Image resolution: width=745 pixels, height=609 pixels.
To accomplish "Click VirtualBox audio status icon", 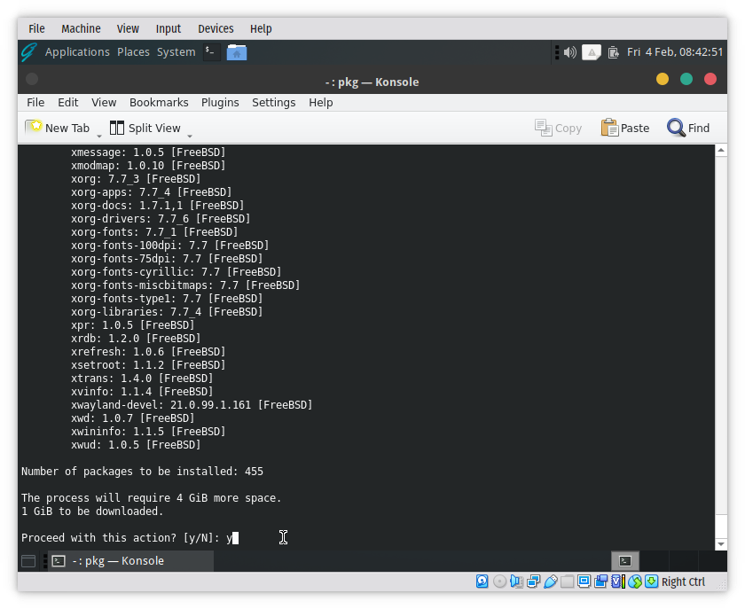I will (517, 582).
